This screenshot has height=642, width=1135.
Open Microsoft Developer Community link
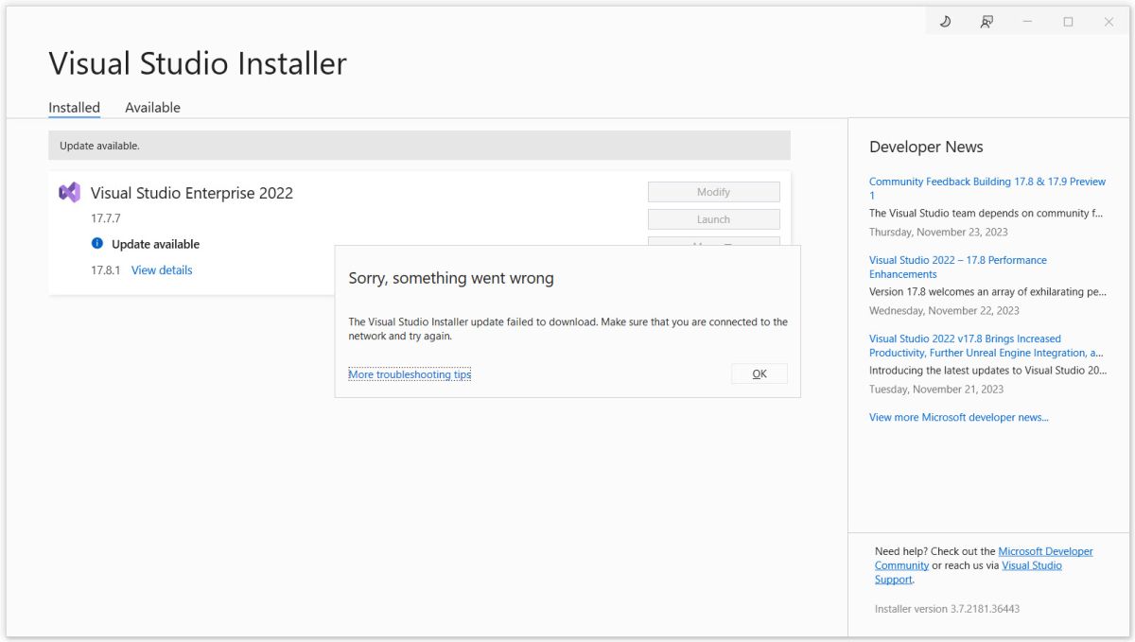[x=984, y=558]
